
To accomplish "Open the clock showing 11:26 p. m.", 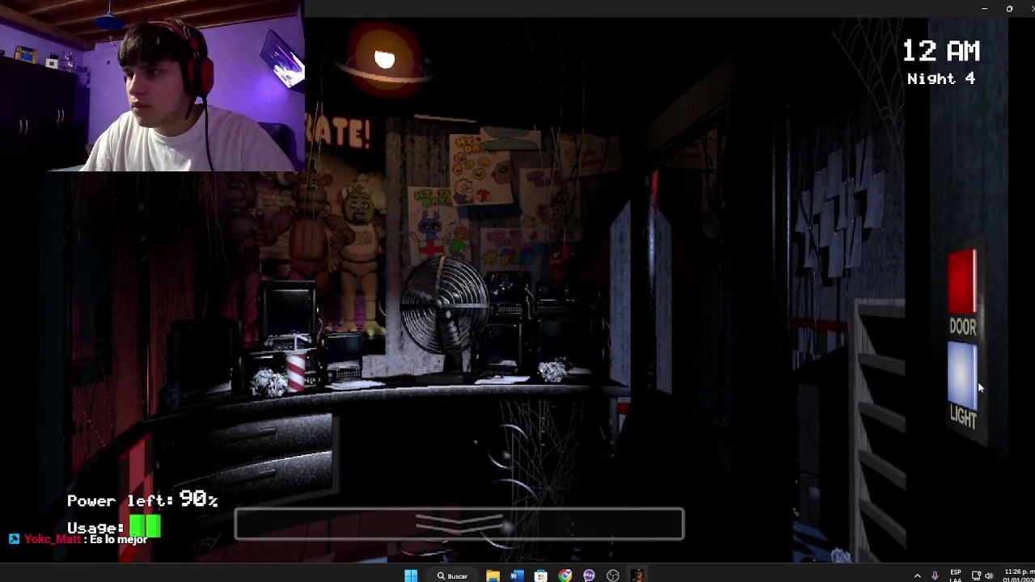I will tap(1018, 576).
